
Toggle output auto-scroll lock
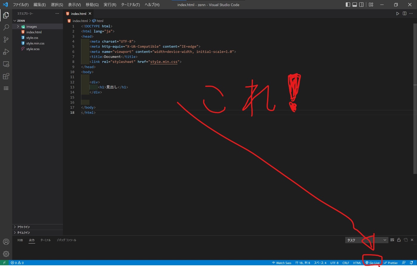(x=399, y=240)
